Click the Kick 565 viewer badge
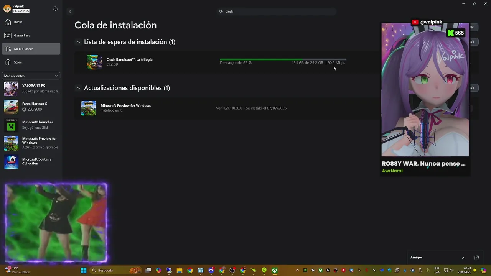This screenshot has height=276, width=491. pyautogui.click(x=456, y=33)
